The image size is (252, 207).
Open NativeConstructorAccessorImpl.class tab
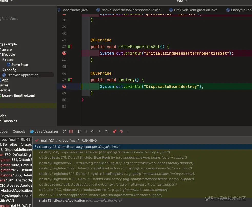pos(128,10)
